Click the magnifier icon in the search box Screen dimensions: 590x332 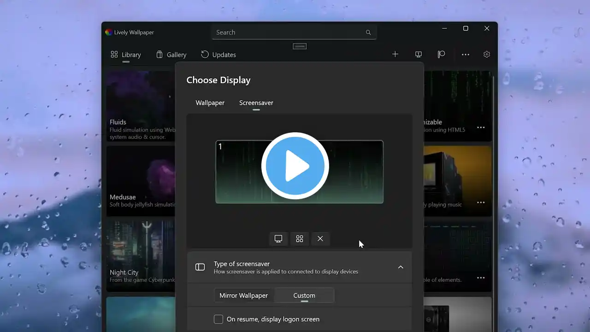pyautogui.click(x=368, y=32)
